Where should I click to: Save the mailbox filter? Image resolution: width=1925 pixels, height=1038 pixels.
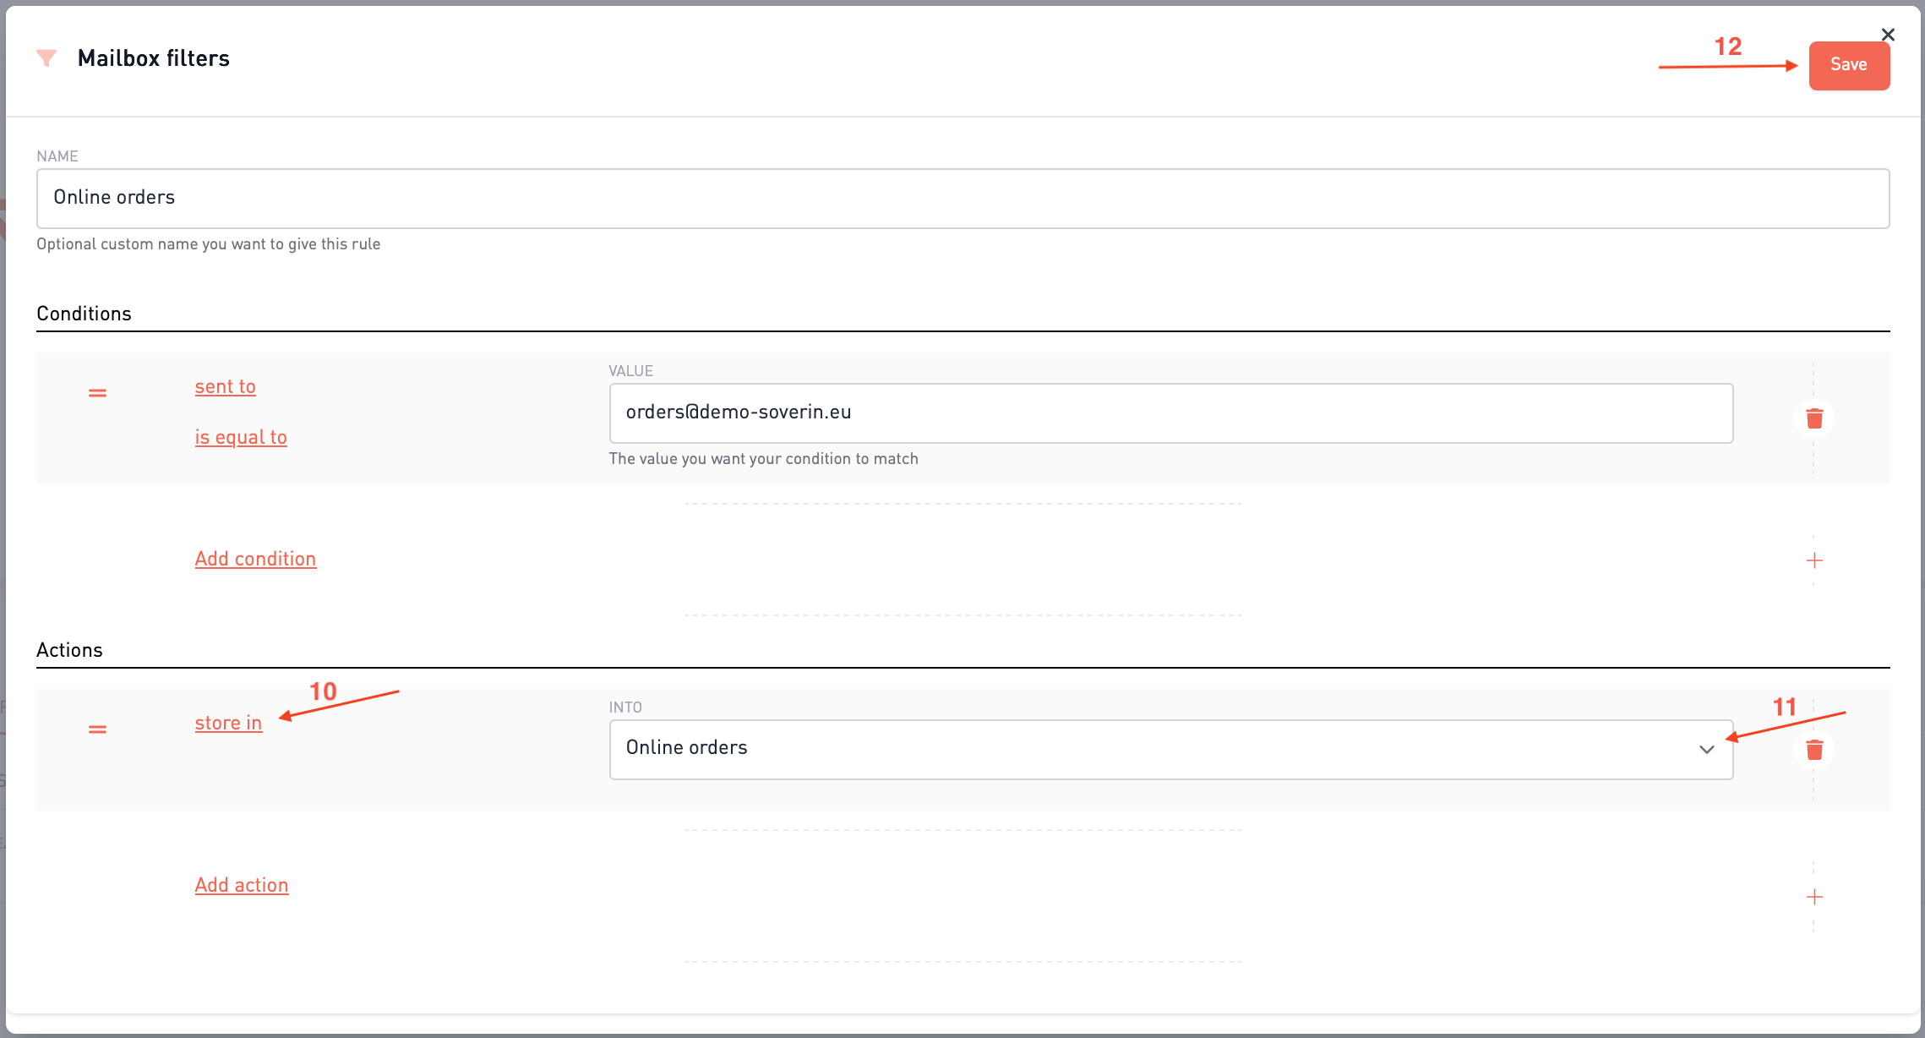(x=1848, y=65)
